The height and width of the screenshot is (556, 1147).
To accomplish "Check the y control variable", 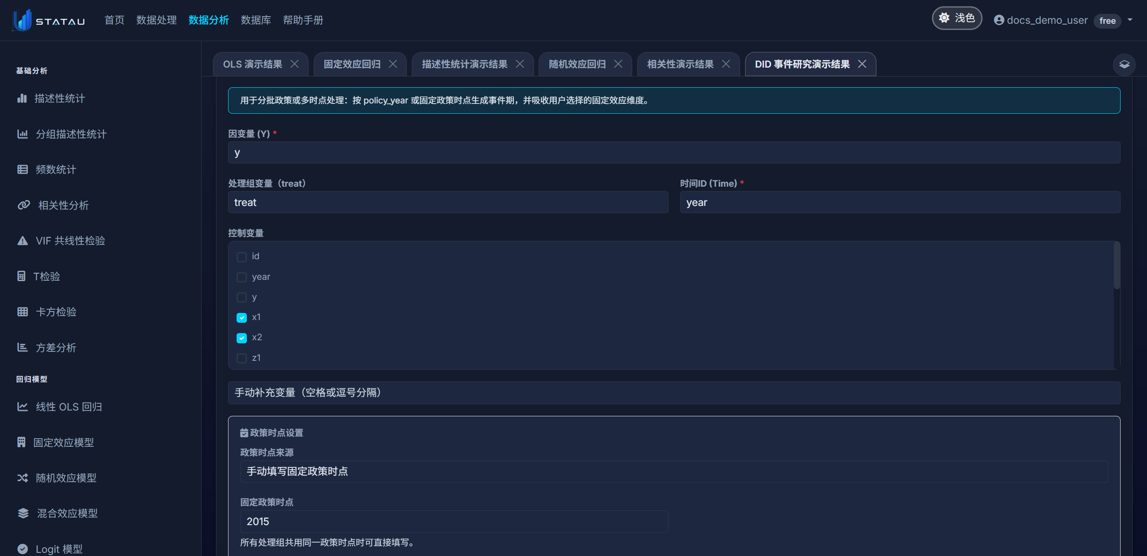I will 241,297.
